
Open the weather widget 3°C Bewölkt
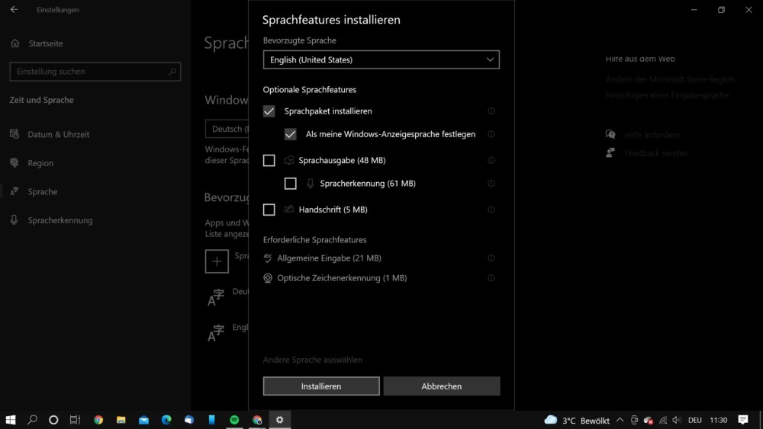(577, 421)
